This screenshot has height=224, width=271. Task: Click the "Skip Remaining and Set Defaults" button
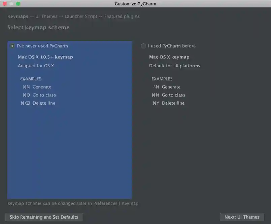tap(44, 217)
